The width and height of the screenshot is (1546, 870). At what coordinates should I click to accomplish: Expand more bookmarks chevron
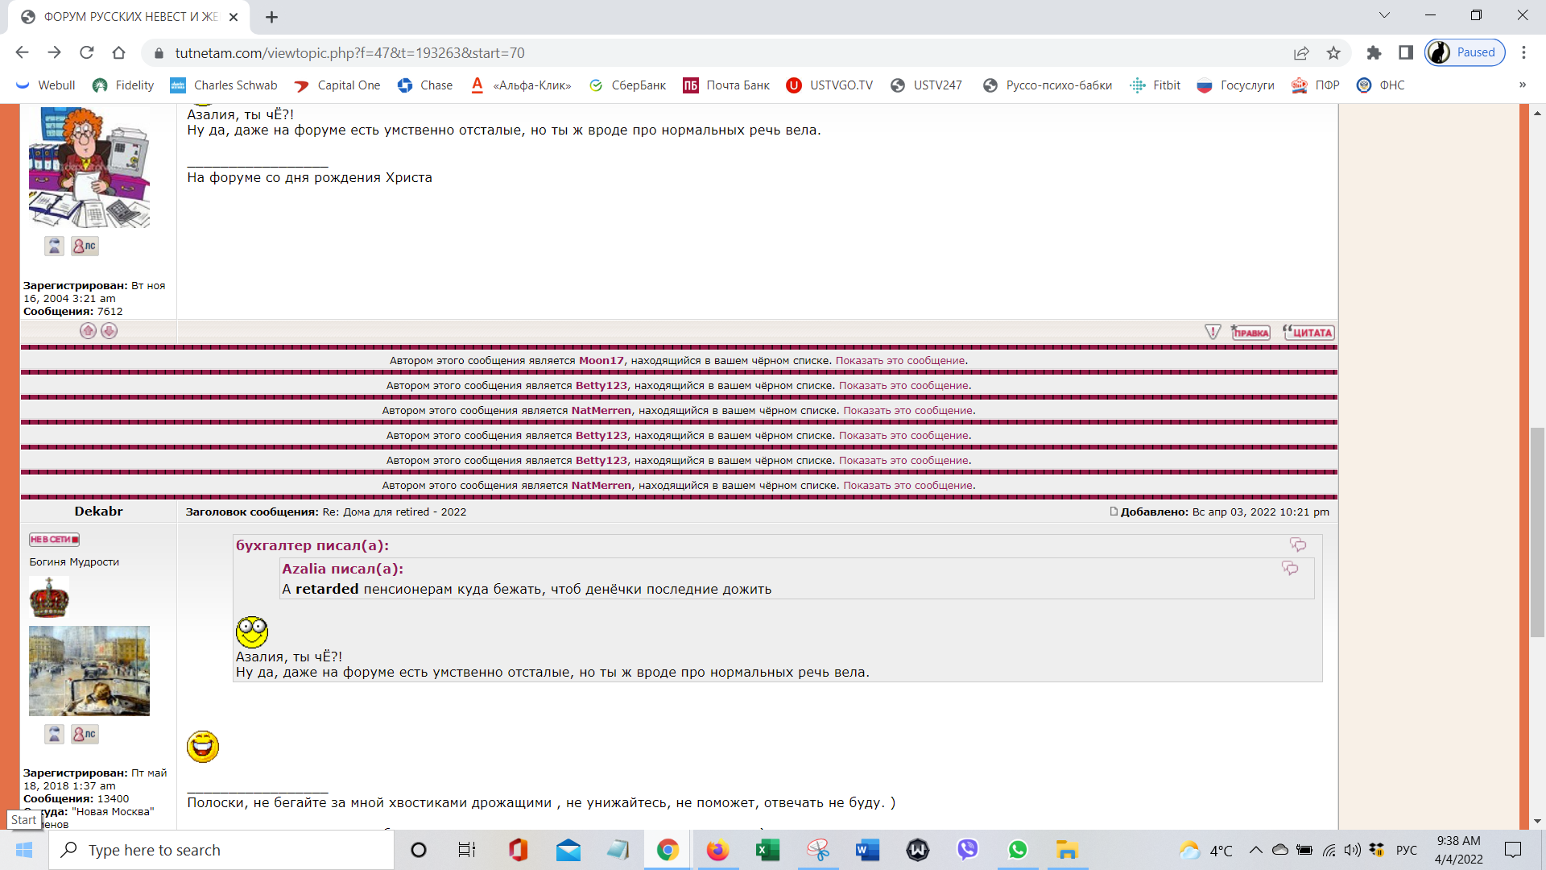(1522, 85)
